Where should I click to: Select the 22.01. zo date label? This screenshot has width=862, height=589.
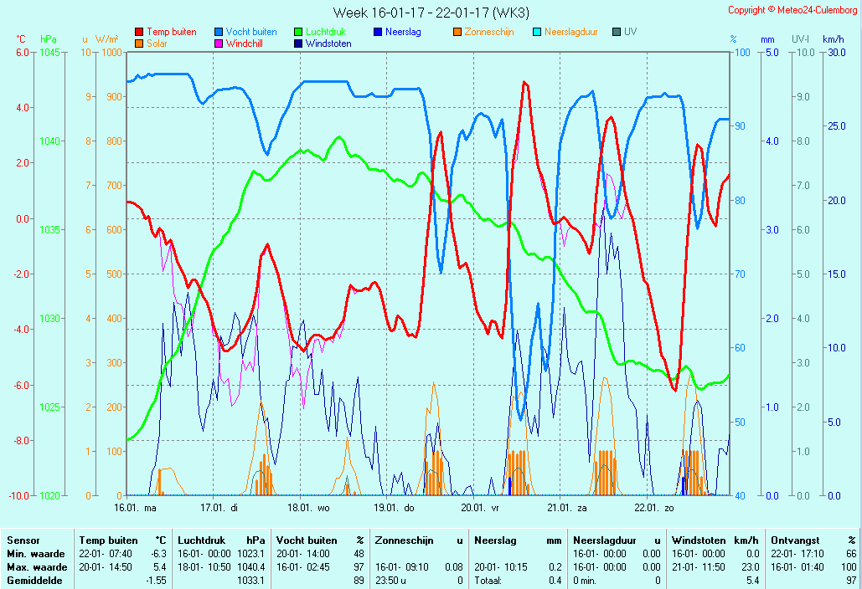(x=653, y=507)
